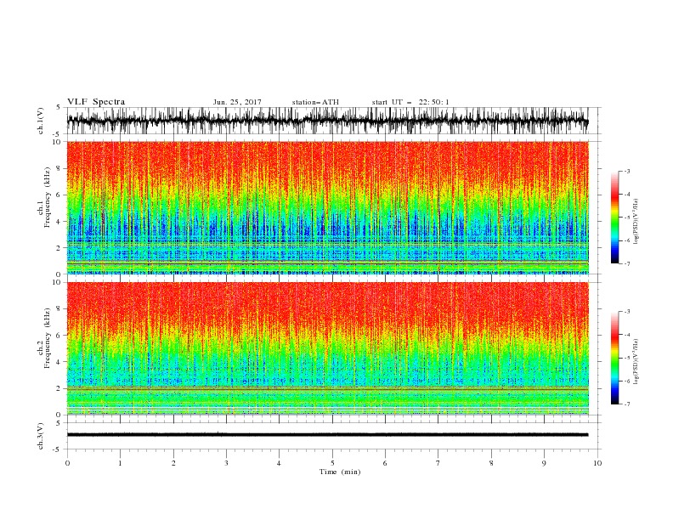The image size is (673, 520).
Task: Click the ch.2 color bar "log(PSD)(V²/Hz)" label
Action: [x=636, y=361]
